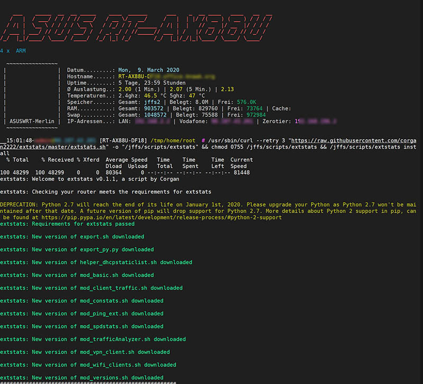Click the 'Time Left' curl column header
This screenshot has width=423, height=384.
pyautogui.click(x=218, y=163)
